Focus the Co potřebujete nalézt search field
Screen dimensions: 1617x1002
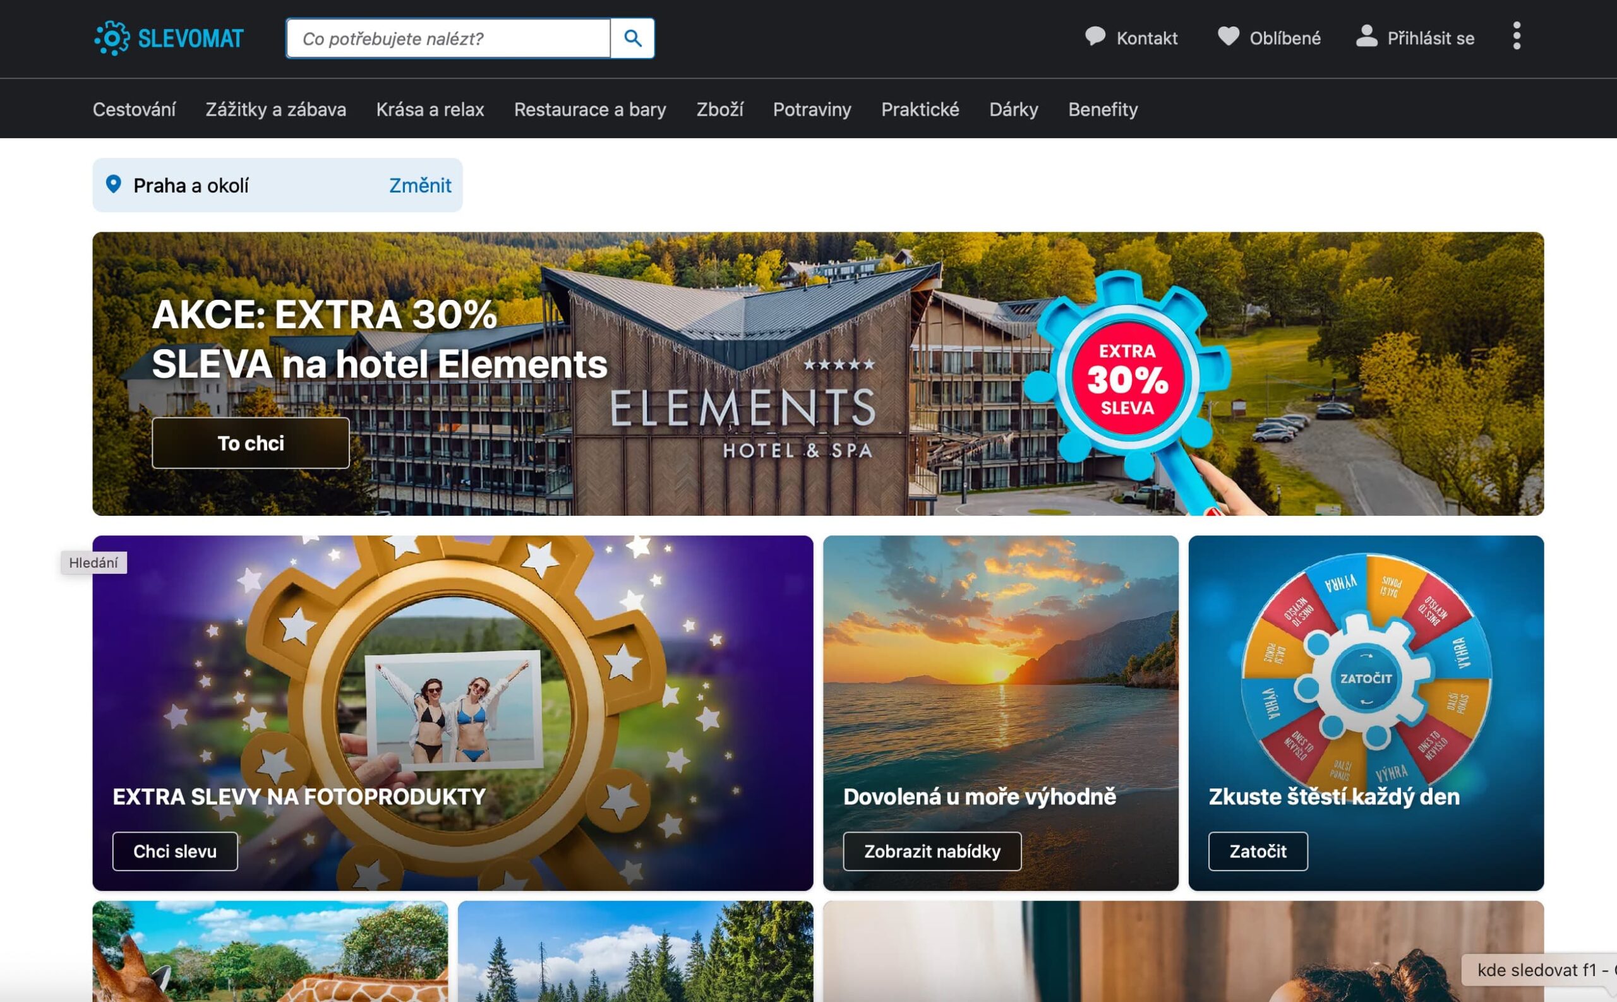point(448,39)
